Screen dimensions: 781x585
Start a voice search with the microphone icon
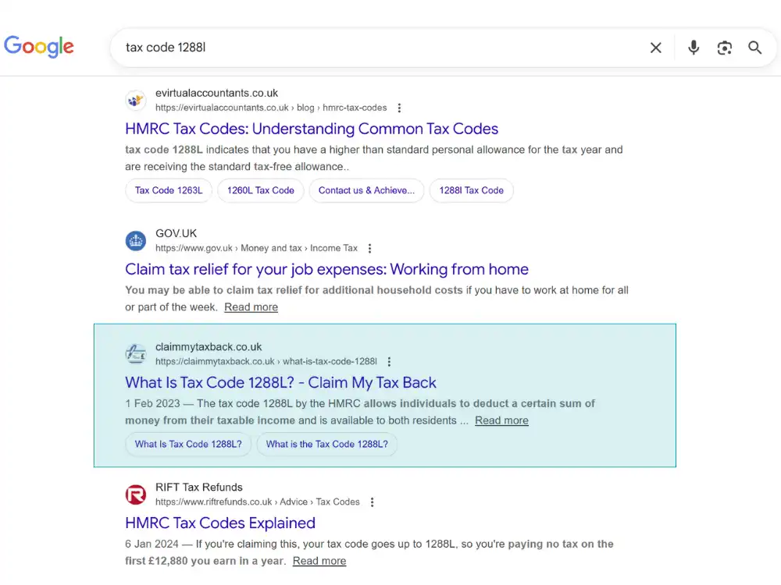point(694,48)
